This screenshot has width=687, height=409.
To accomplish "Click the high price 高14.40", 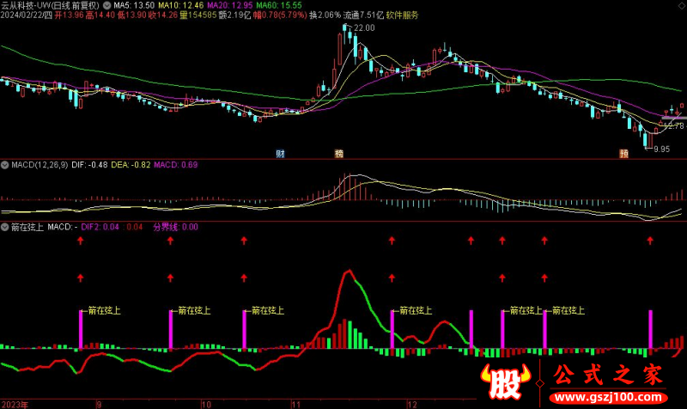I will (100, 15).
